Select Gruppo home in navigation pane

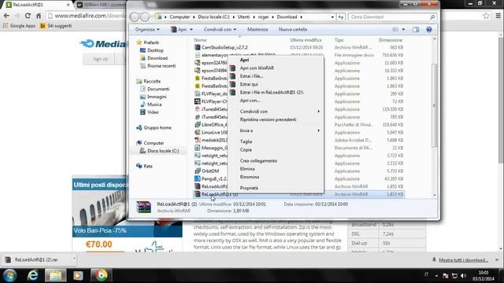point(157,127)
